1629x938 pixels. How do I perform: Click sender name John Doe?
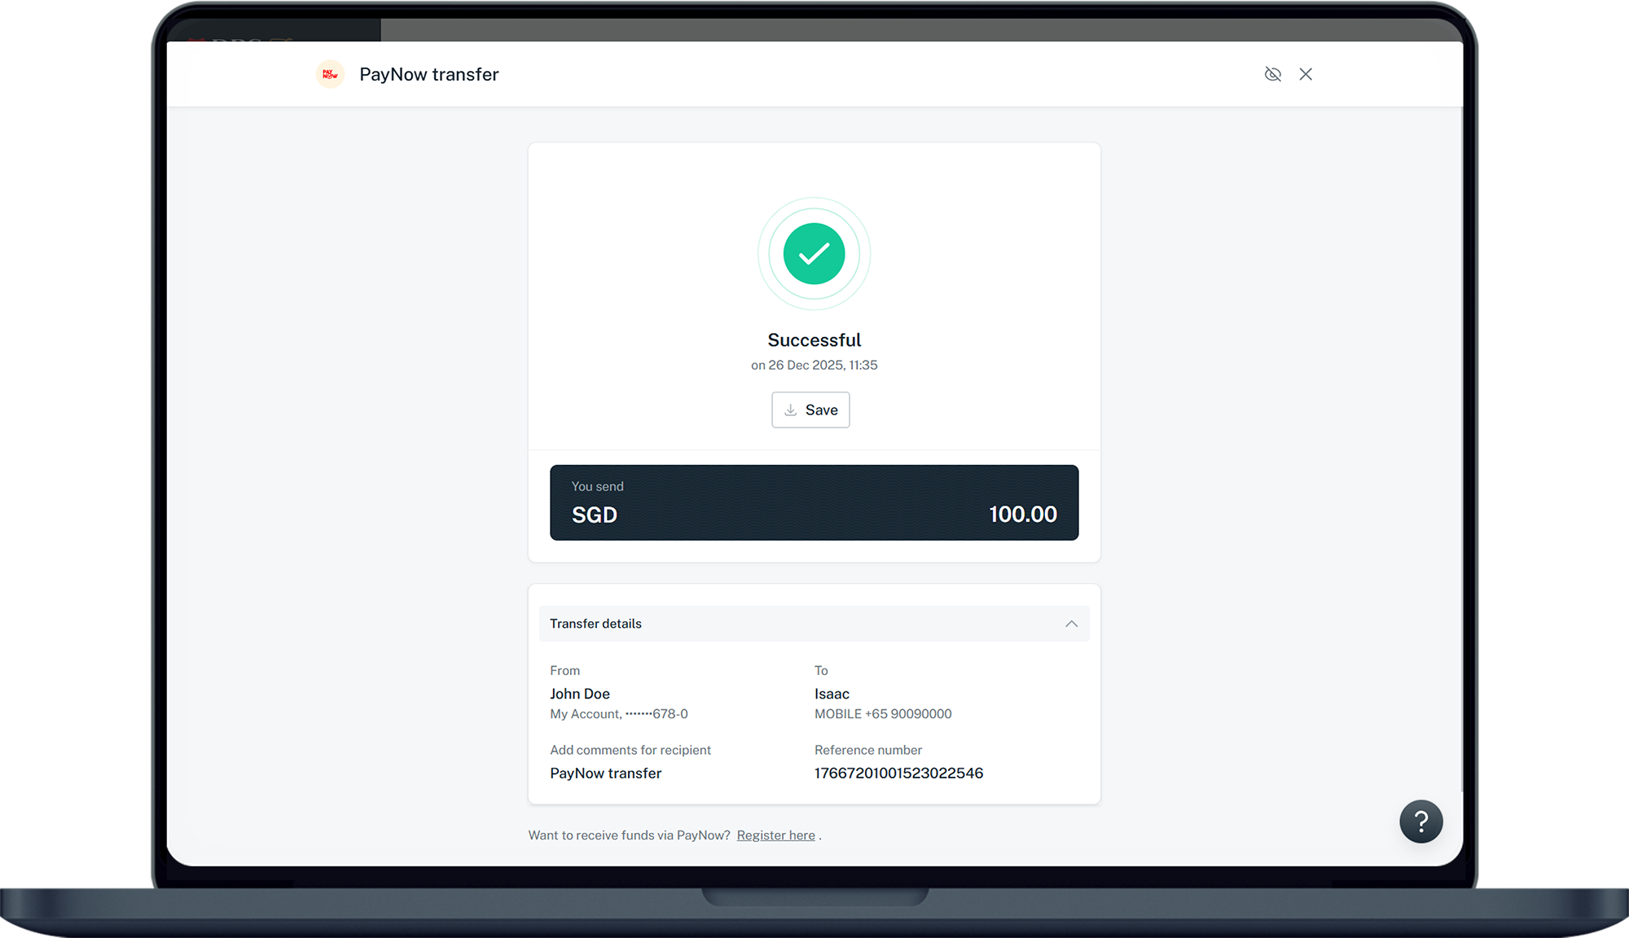click(580, 694)
